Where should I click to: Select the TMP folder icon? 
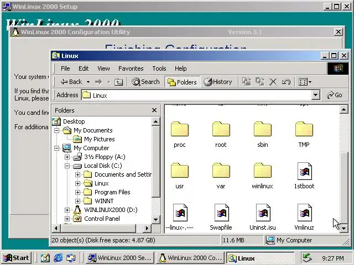304,129
